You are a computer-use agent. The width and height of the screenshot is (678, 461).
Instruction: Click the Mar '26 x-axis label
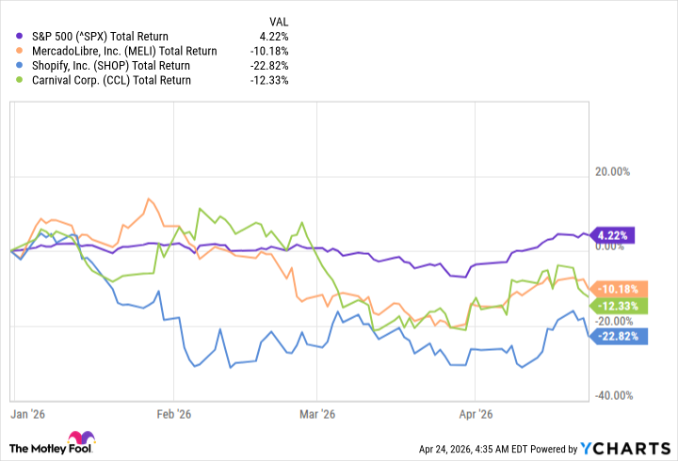(x=317, y=413)
